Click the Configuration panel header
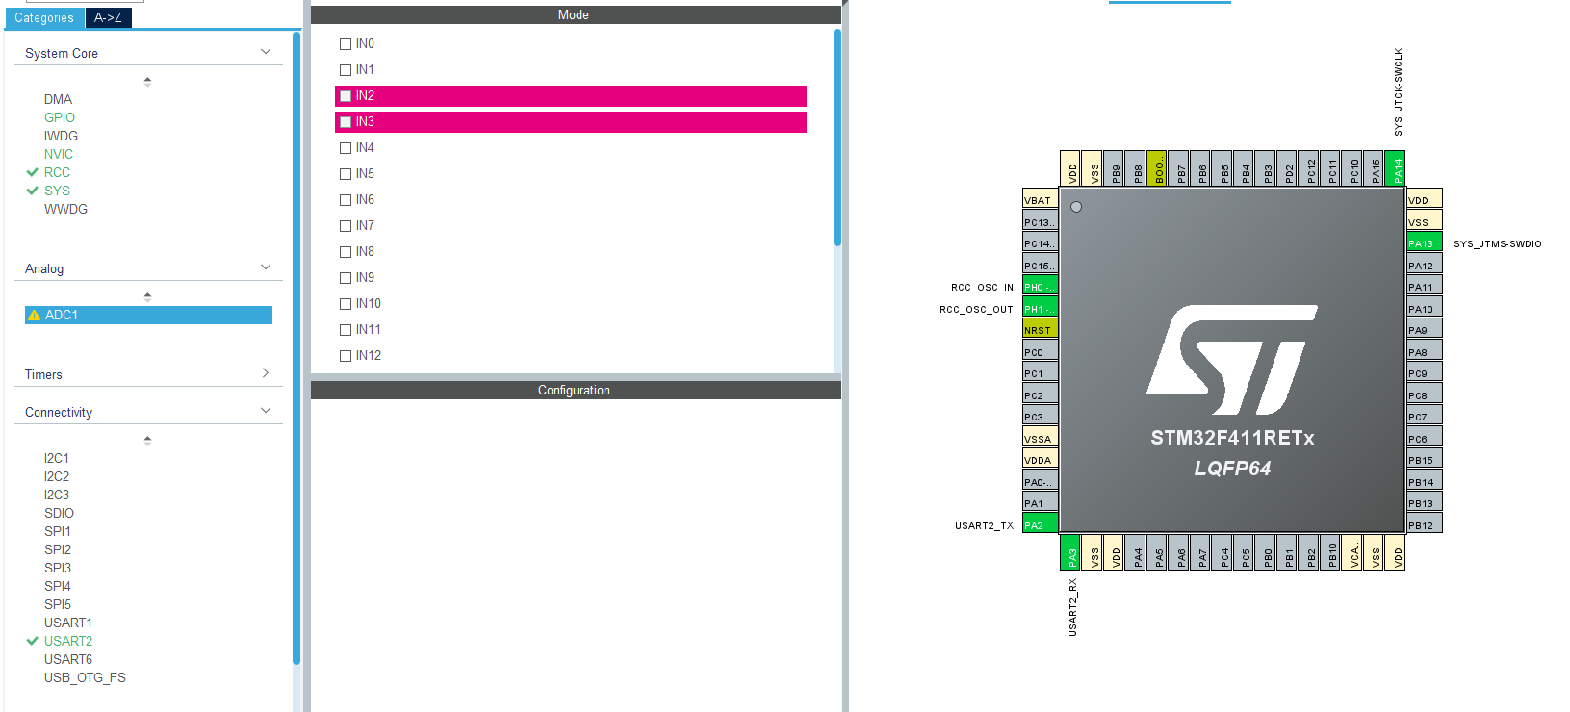The height and width of the screenshot is (712, 1570). pos(576,390)
